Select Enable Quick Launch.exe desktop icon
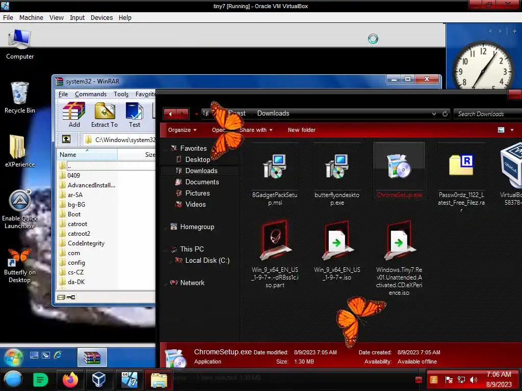The width and height of the screenshot is (522, 391). (20, 209)
